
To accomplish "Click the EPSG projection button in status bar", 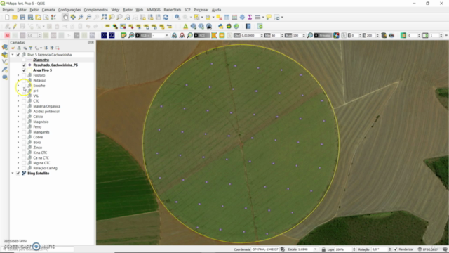I will pyautogui.click(x=427, y=249).
